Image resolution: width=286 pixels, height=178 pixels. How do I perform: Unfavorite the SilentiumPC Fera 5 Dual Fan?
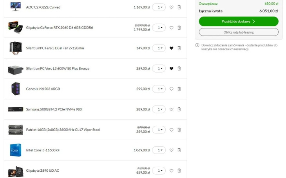click(171, 48)
